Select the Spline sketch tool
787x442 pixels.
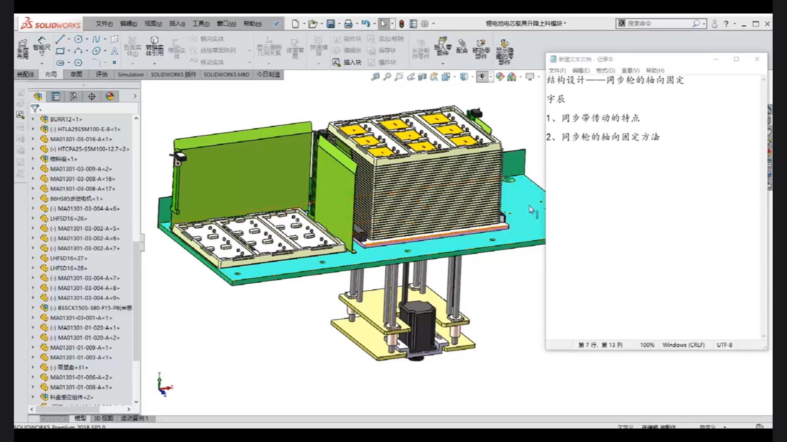(96, 39)
